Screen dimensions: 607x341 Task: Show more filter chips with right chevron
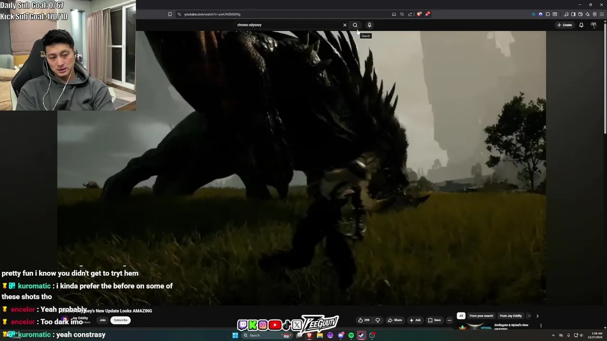point(537,316)
